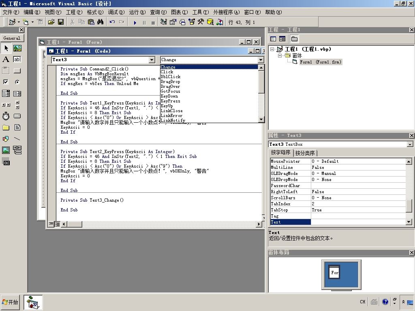Viewport: 415px width, 311px height.
Task: Click View Code in the Project Explorer
Action: point(273,39)
